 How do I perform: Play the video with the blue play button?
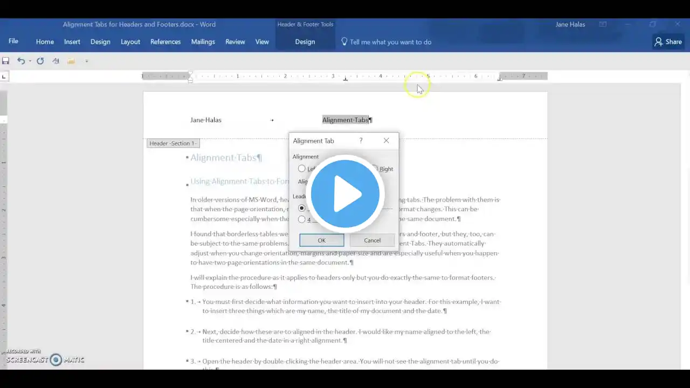coord(345,193)
